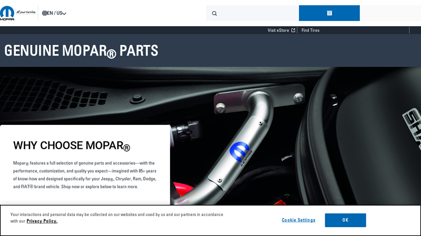Accept cookies with the OK button
The width and height of the screenshot is (421, 236).
coord(345,220)
